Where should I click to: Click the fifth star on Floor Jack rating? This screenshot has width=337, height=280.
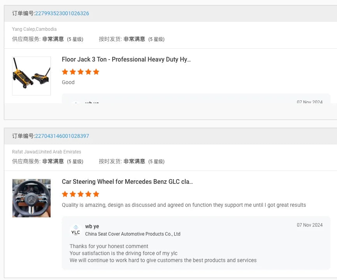pos(96,72)
